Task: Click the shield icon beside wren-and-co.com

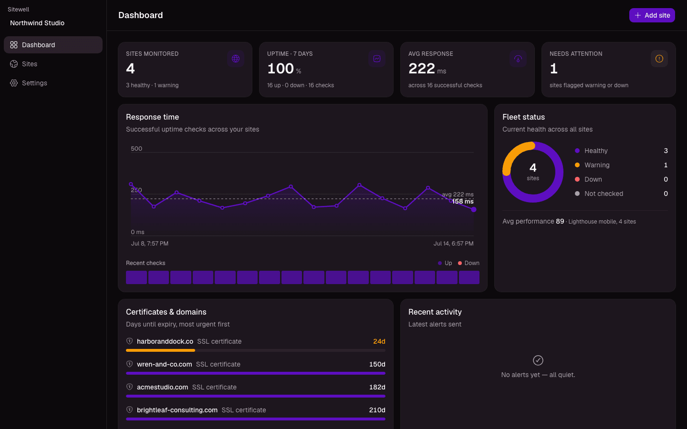Action: pos(129,364)
